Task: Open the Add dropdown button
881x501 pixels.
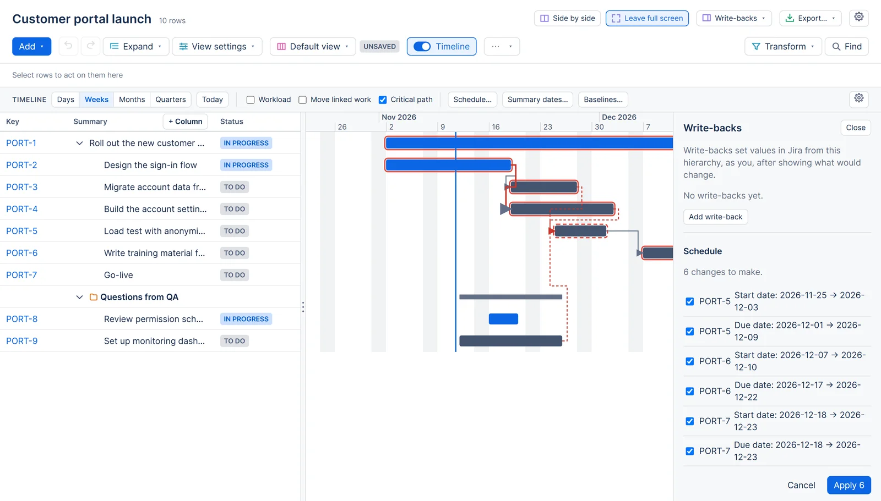Action: 31,46
